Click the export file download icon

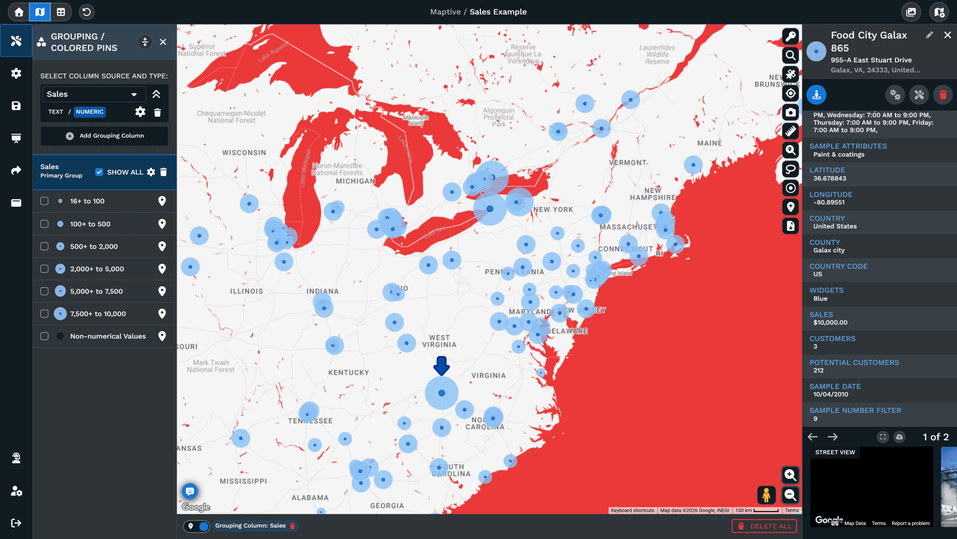point(790,226)
